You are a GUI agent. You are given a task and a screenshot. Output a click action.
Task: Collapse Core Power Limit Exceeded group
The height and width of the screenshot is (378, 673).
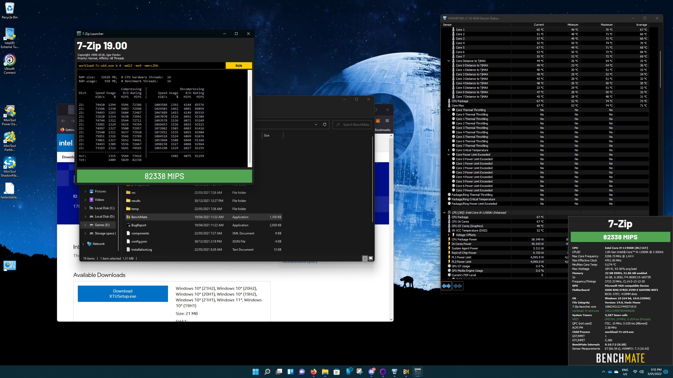click(449, 155)
